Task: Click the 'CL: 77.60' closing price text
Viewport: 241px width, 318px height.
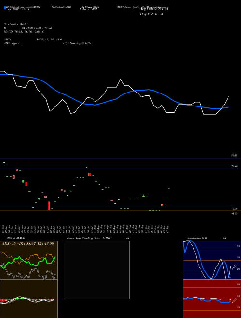Action: point(89,9)
